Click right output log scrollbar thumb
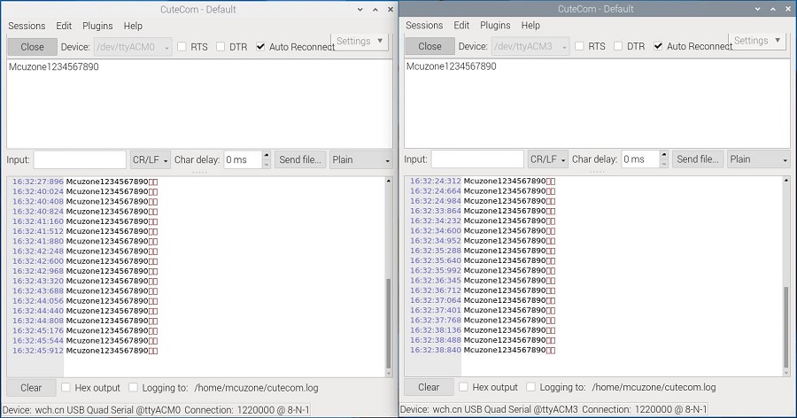 (x=785, y=327)
